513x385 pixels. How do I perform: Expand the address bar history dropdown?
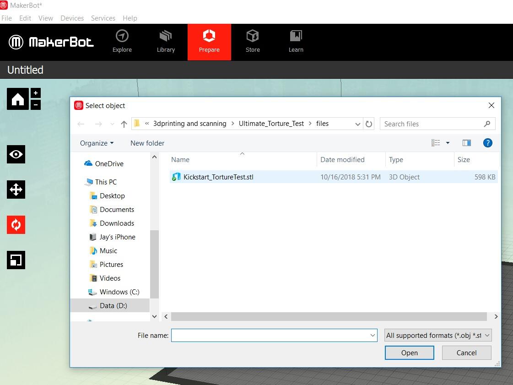tap(357, 124)
